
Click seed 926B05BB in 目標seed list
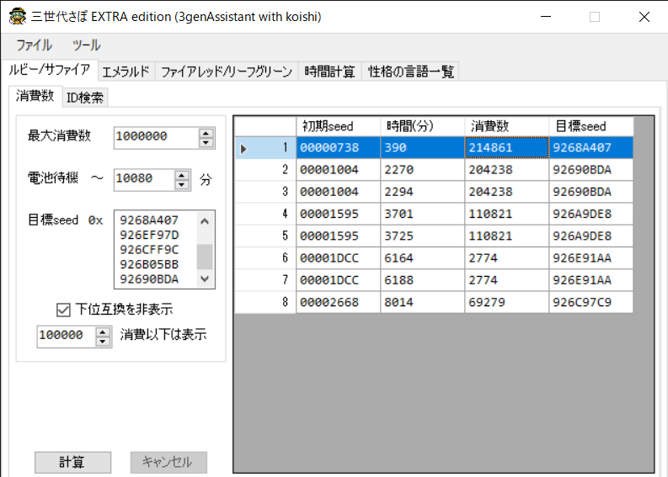pyautogui.click(x=149, y=265)
